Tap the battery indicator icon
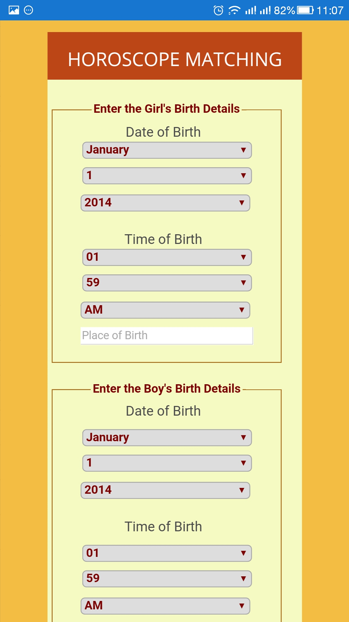 pyautogui.click(x=305, y=10)
